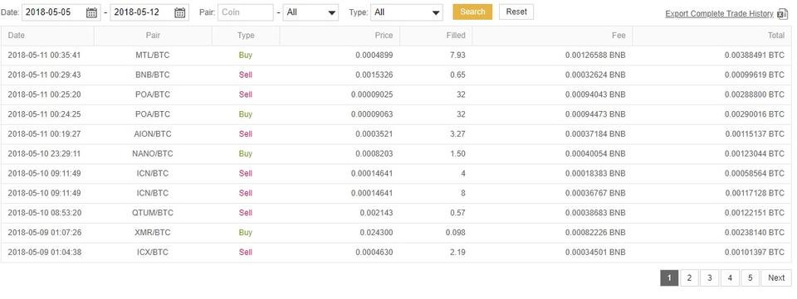Viewport: 797px width, 299px height.
Task: Click filled amount 7.93
Action: (457, 55)
